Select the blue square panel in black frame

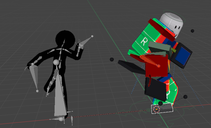183,56
